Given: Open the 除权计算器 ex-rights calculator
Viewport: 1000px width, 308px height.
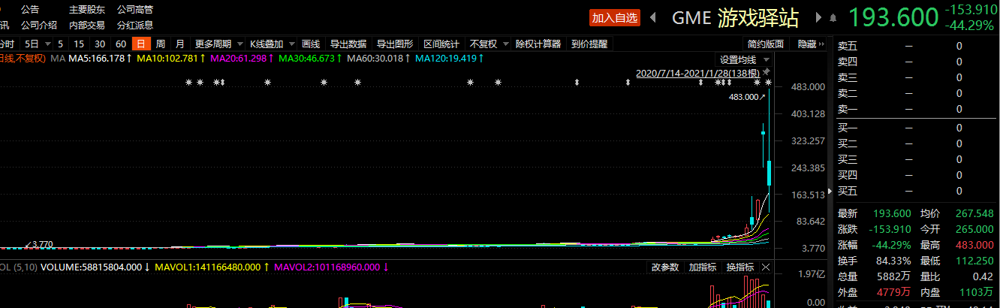Looking at the screenshot, I should point(538,44).
